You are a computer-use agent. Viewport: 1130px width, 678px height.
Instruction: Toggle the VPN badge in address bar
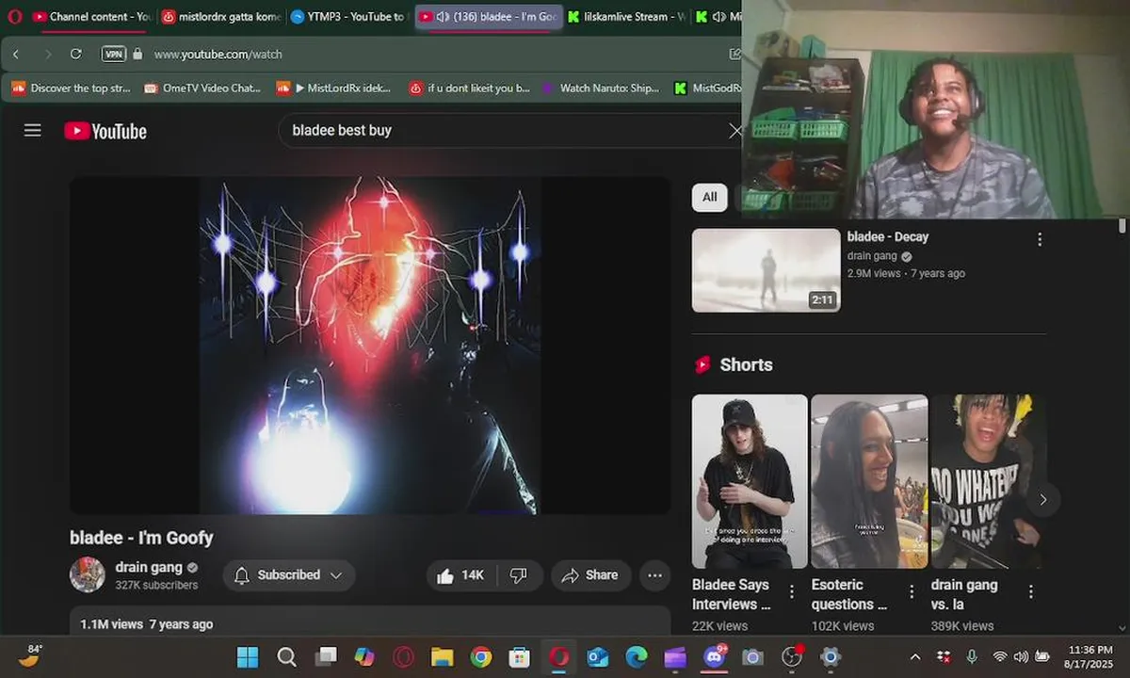(114, 55)
